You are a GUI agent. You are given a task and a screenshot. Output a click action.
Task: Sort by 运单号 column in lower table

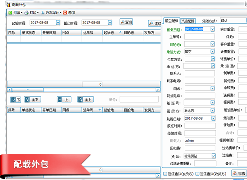[x=92, y=110]
